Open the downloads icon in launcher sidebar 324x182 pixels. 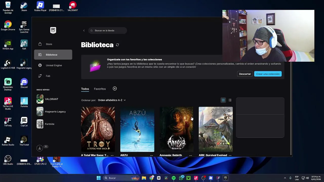tap(40, 148)
